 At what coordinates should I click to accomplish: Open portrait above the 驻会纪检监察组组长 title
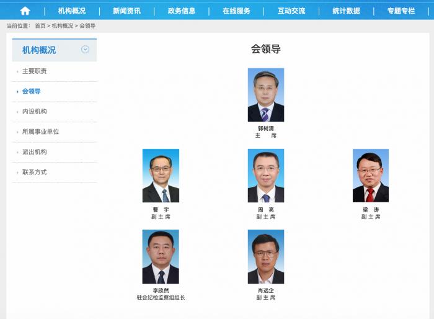(161, 257)
